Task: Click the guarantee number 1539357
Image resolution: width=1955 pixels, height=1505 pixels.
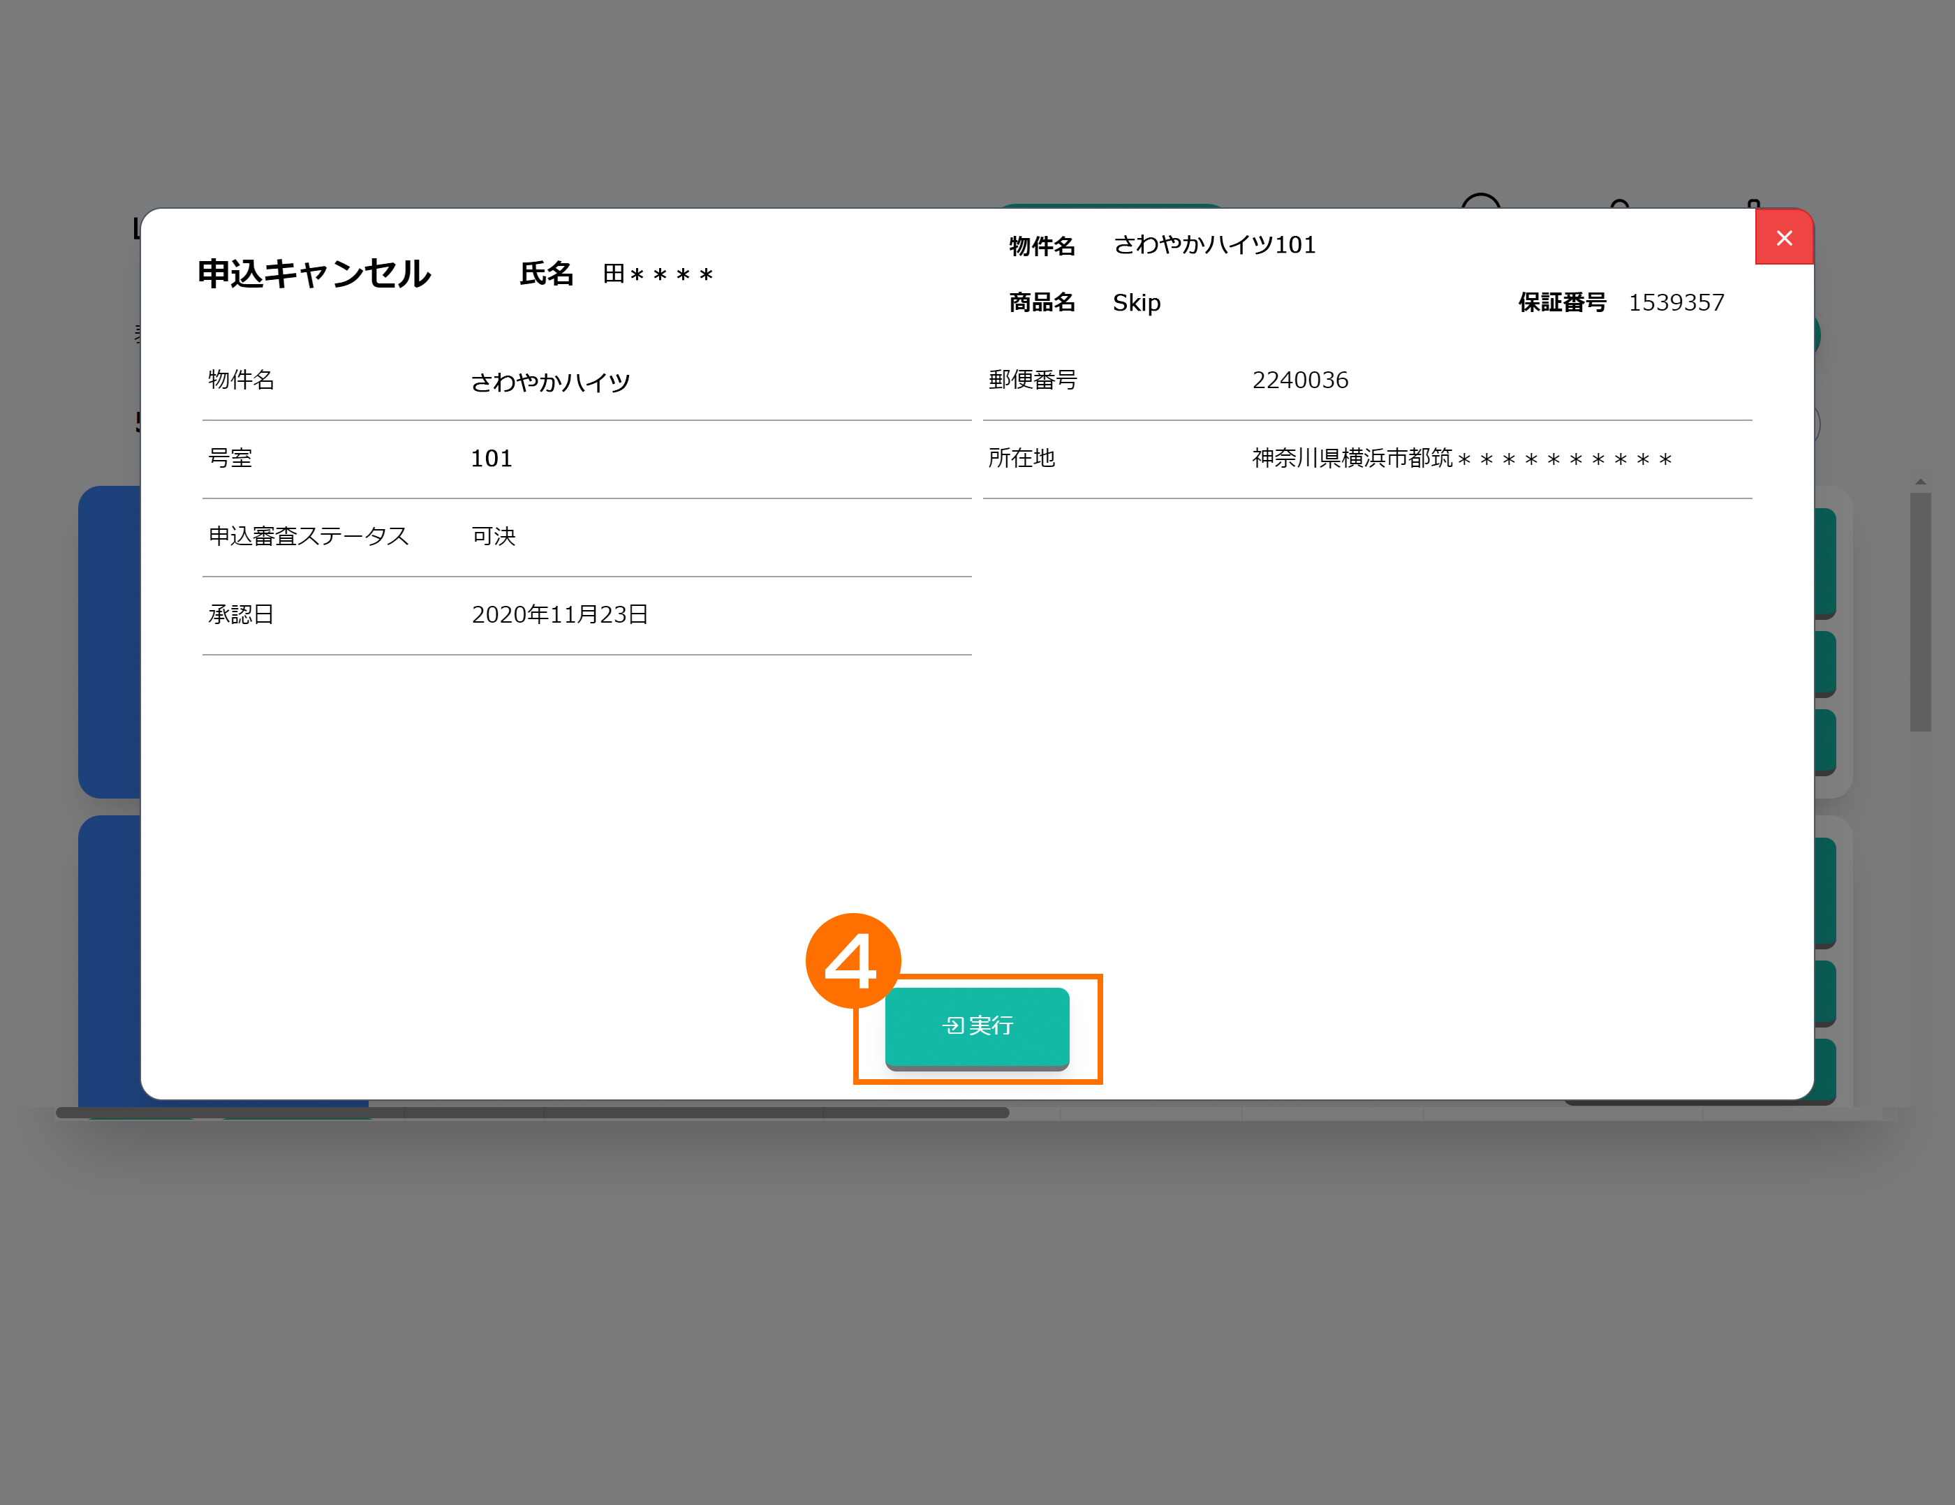Action: [x=1675, y=304]
